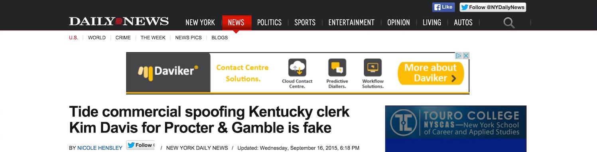The height and width of the screenshot is (152, 597).
Task: Click the More about Daviker button
Action: click(431, 73)
